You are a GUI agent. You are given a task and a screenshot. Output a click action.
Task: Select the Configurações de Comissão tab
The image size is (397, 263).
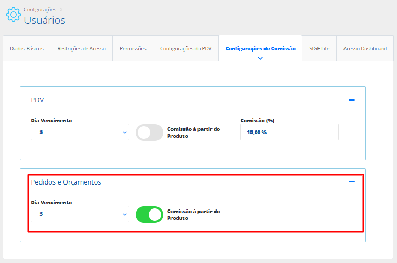[x=260, y=49]
